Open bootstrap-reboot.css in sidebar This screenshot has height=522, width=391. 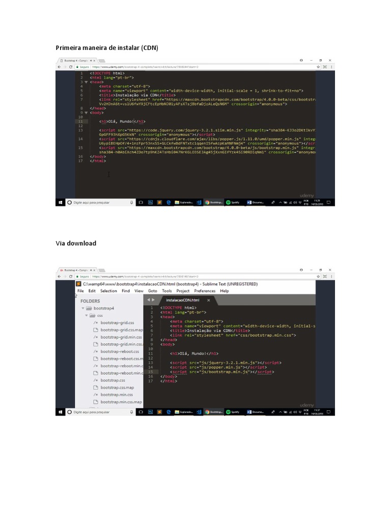point(120,352)
